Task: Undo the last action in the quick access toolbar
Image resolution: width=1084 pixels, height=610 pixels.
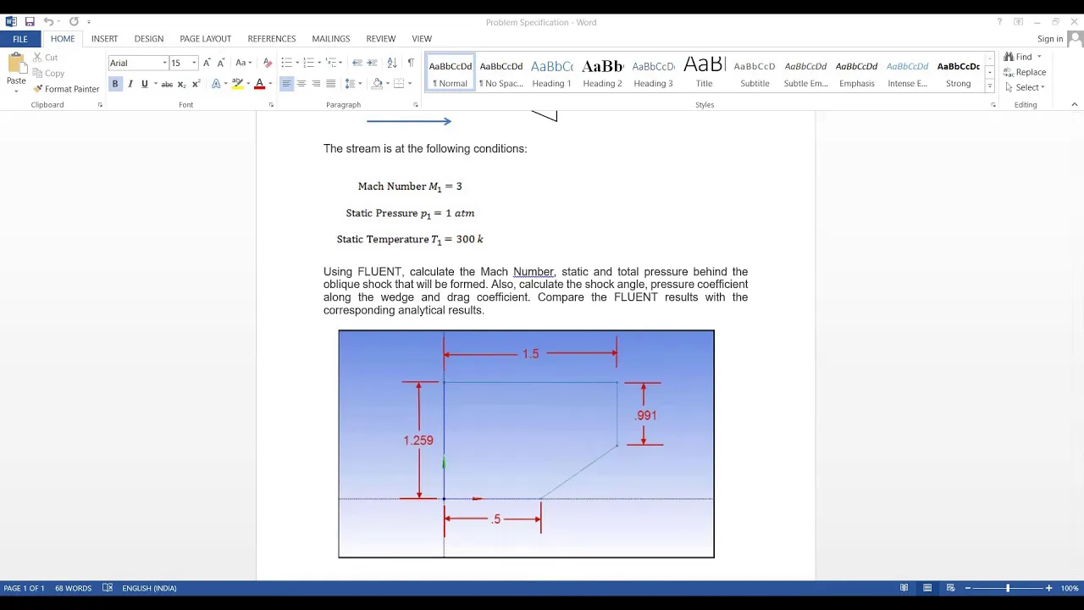Action: (x=48, y=22)
